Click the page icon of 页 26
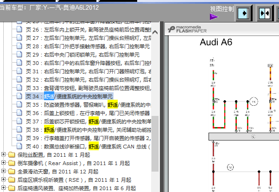This screenshot has height=192, width=279. (x=19, y=29)
